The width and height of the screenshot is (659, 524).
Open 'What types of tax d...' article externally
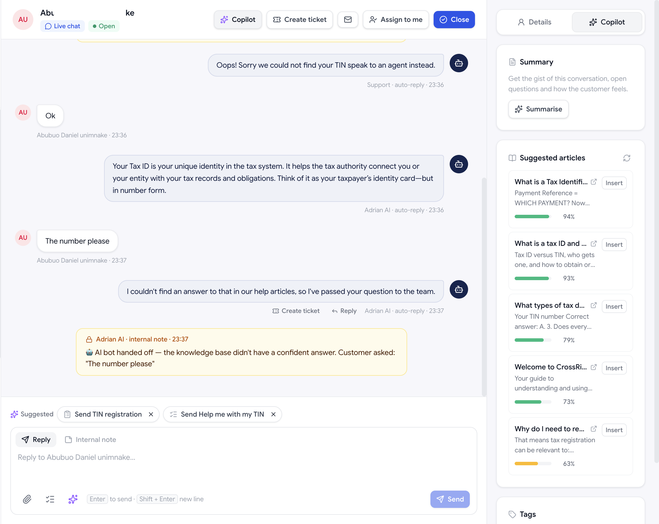pyautogui.click(x=594, y=305)
